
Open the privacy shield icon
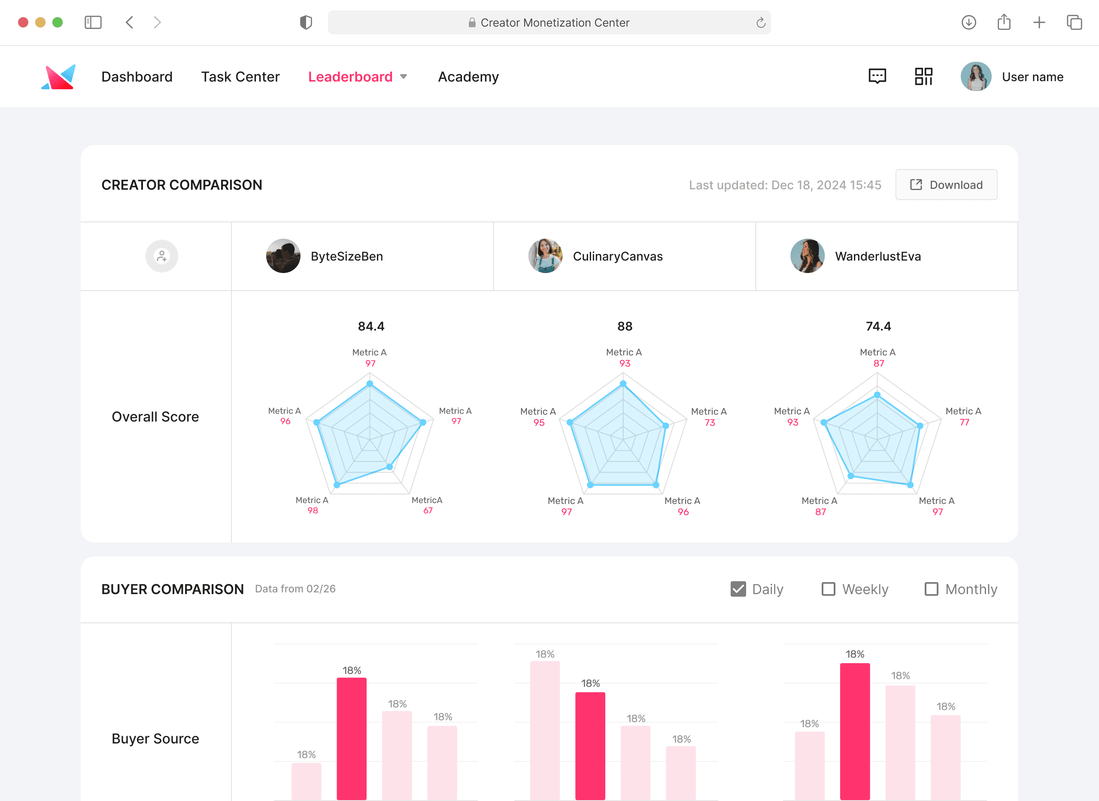(x=306, y=22)
